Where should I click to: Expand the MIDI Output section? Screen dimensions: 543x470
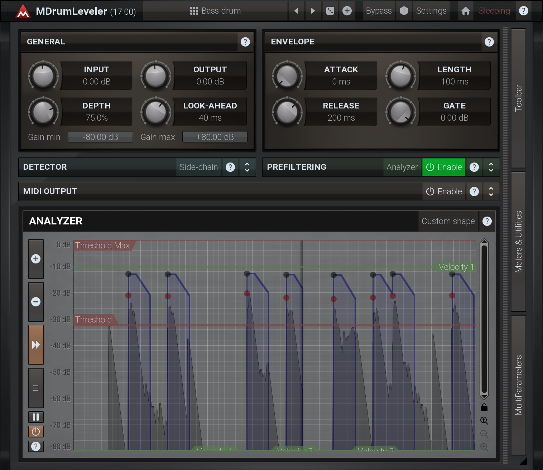pos(491,192)
